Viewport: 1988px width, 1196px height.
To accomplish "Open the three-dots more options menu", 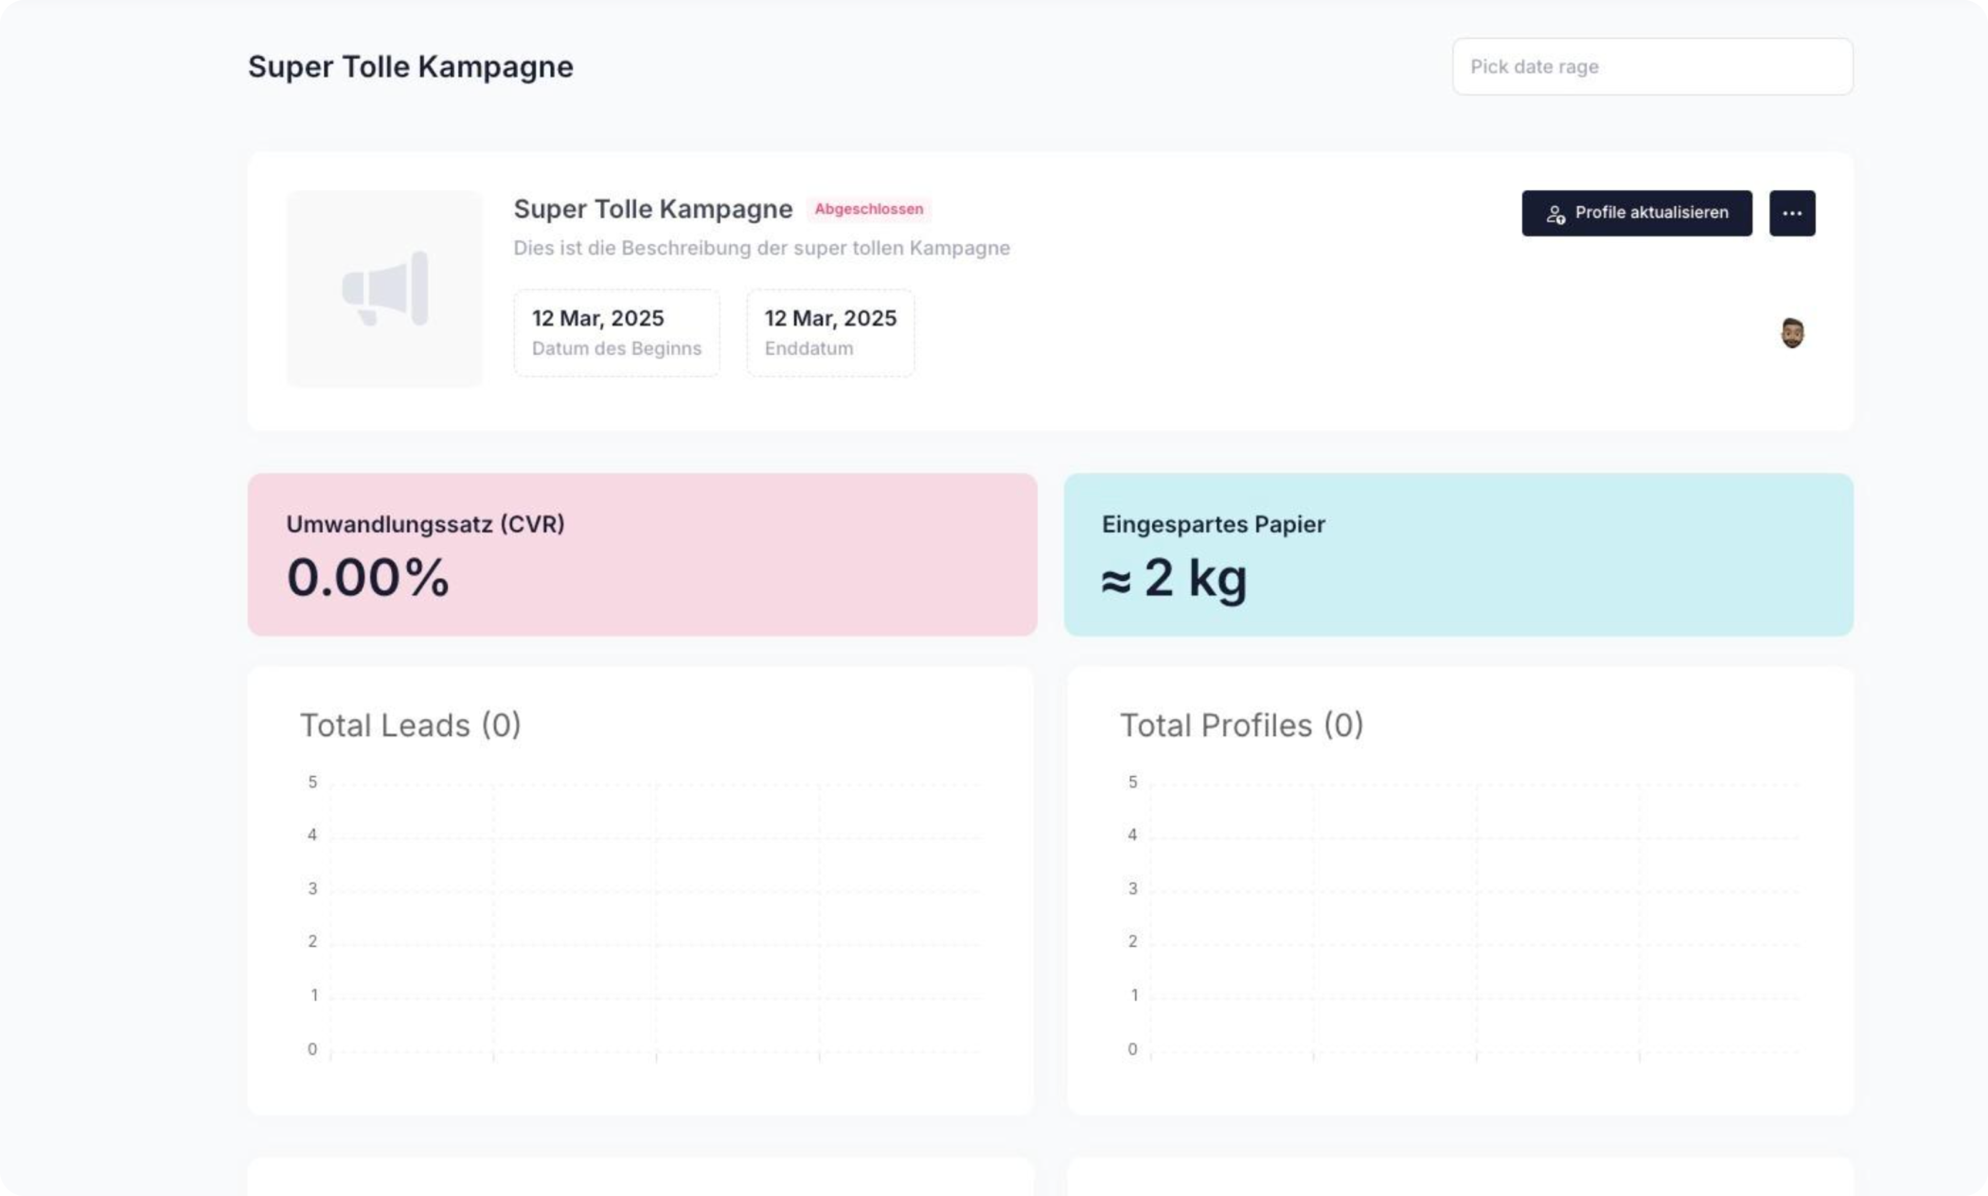I will pyautogui.click(x=1792, y=213).
